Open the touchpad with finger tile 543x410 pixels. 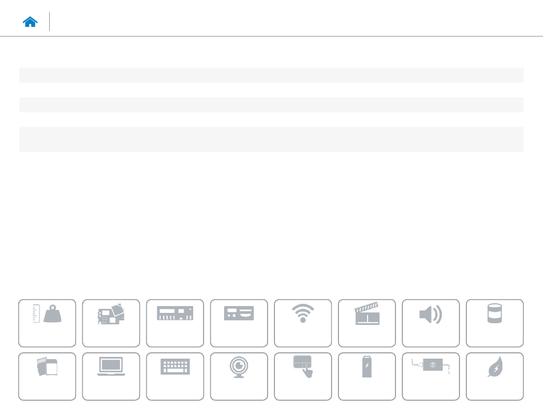303,376
